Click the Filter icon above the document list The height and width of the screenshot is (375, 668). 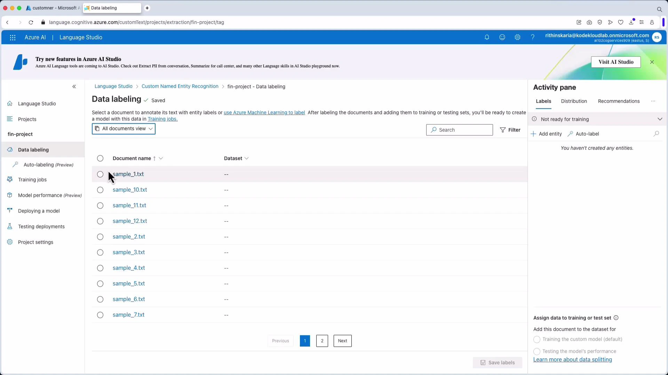[503, 130]
